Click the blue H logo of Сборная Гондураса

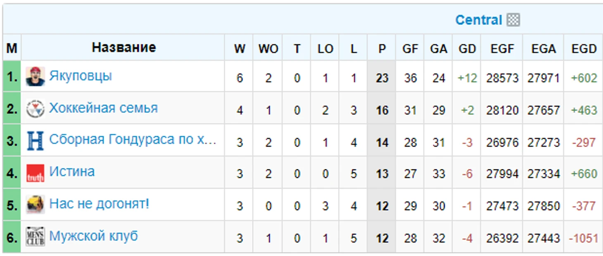(x=35, y=141)
